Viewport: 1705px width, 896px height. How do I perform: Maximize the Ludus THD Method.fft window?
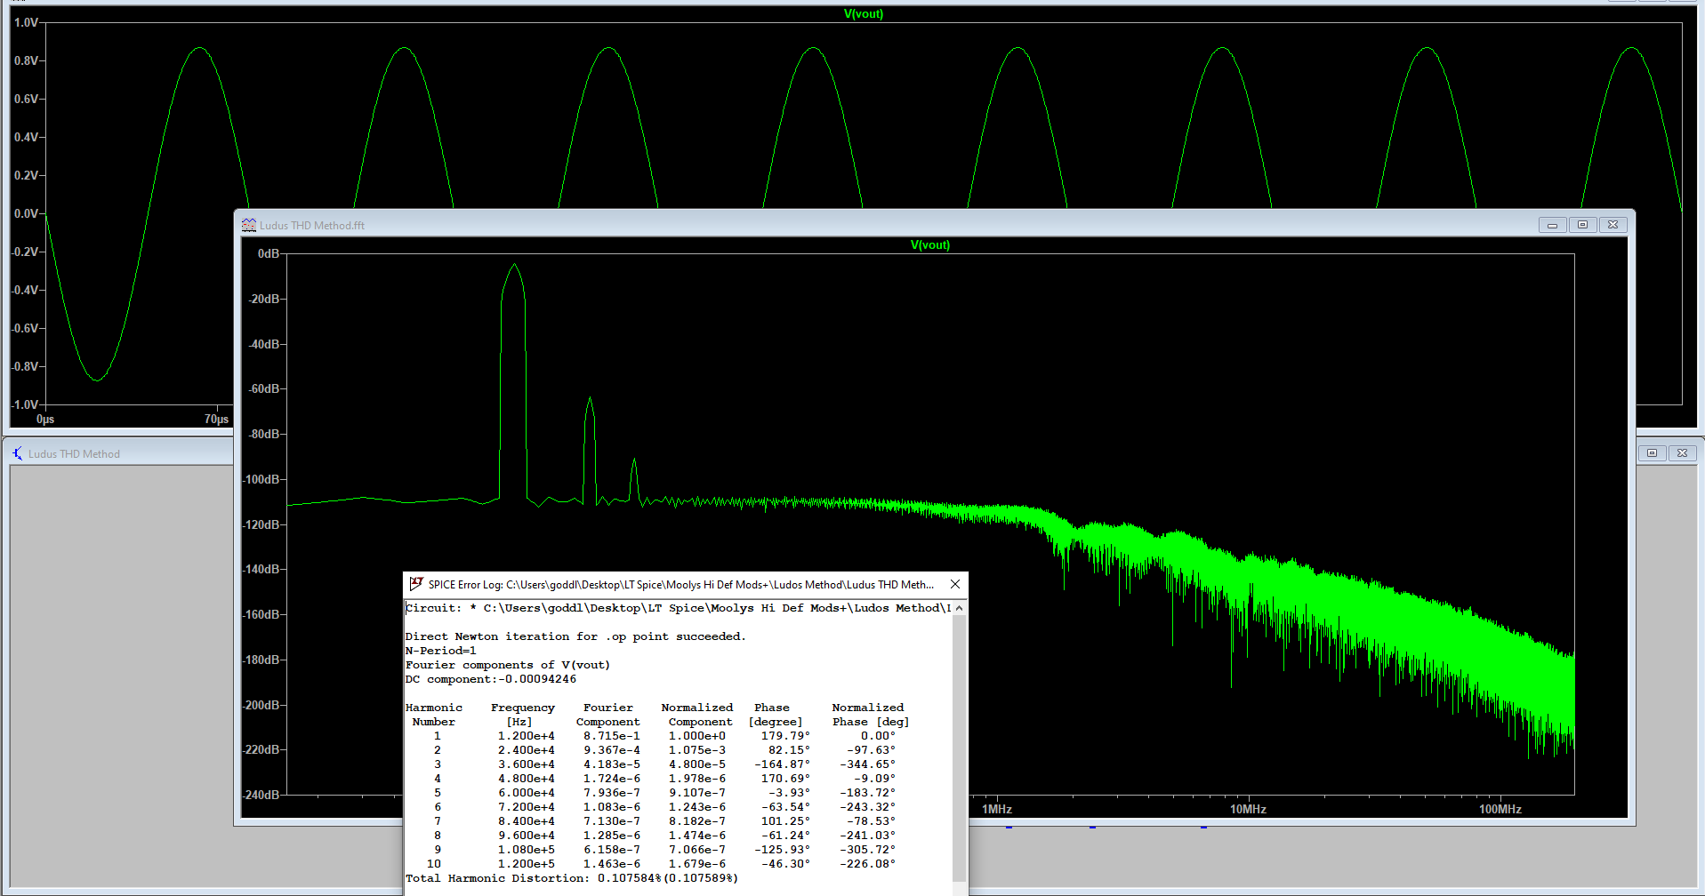[x=1582, y=225]
